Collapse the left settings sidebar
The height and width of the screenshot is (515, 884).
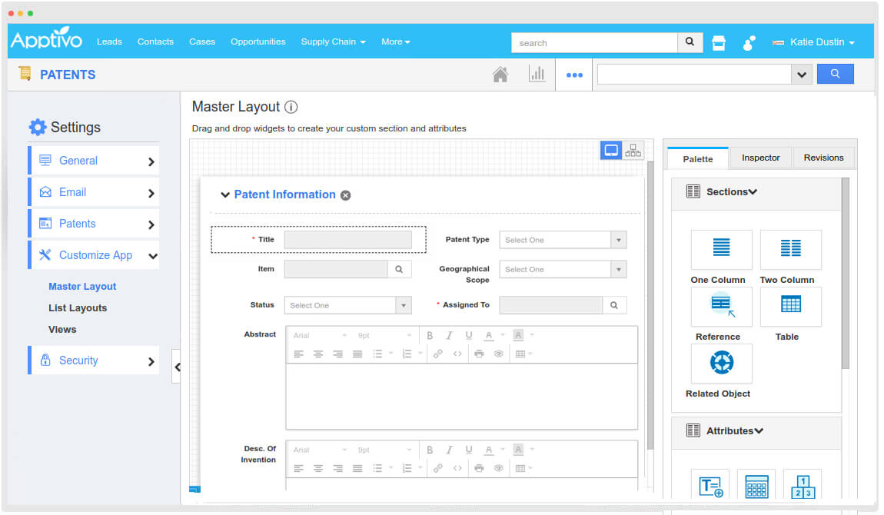(x=177, y=367)
